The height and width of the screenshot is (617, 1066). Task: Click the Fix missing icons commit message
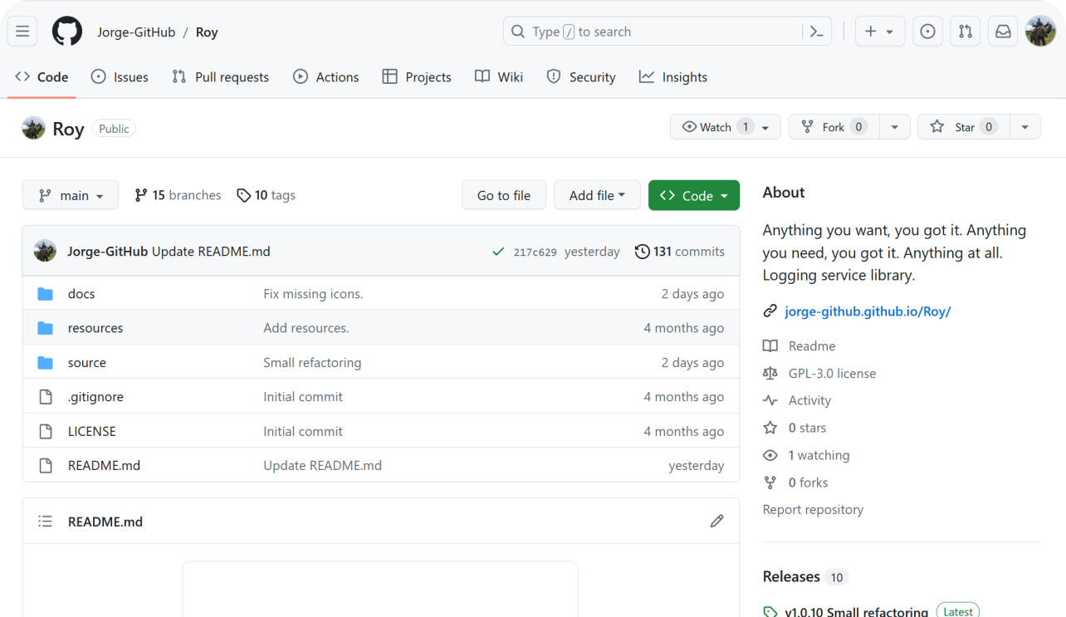(x=313, y=294)
